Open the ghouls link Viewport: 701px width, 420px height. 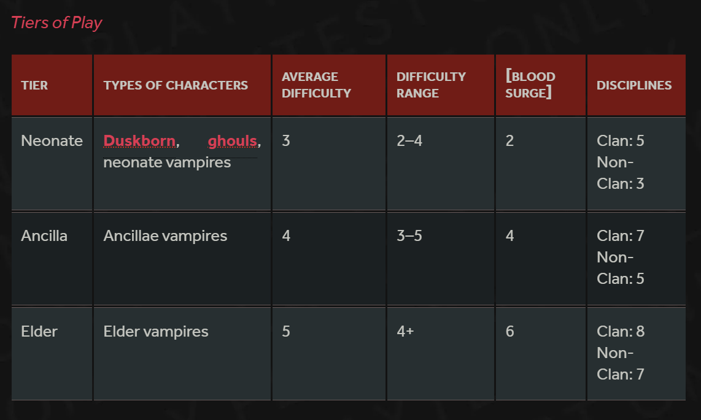(x=233, y=140)
